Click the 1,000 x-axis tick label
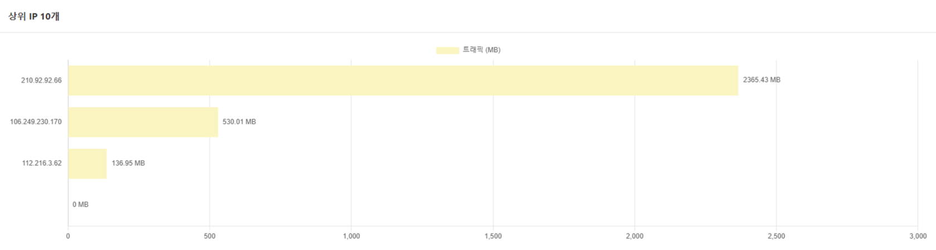The height and width of the screenshot is (250, 936). tap(351, 236)
